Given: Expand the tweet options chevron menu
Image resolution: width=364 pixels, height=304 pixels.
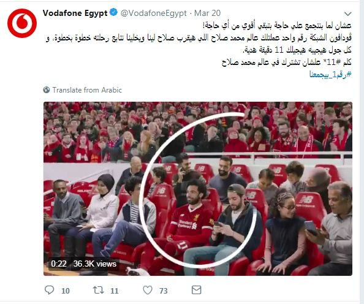Looking at the screenshot, I should [x=347, y=13].
